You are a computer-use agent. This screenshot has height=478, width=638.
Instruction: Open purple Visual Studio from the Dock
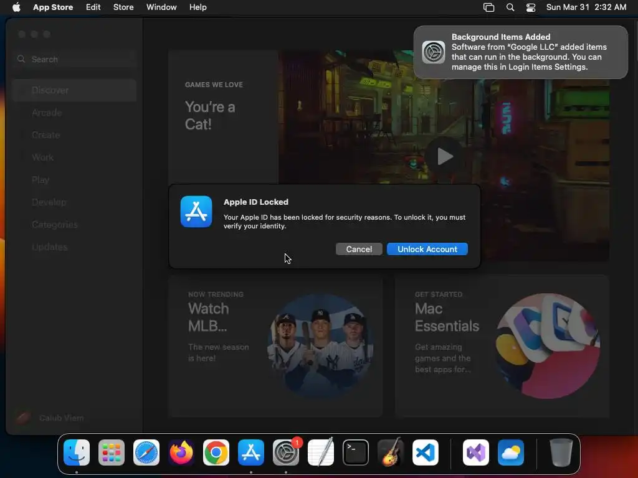[475, 452]
